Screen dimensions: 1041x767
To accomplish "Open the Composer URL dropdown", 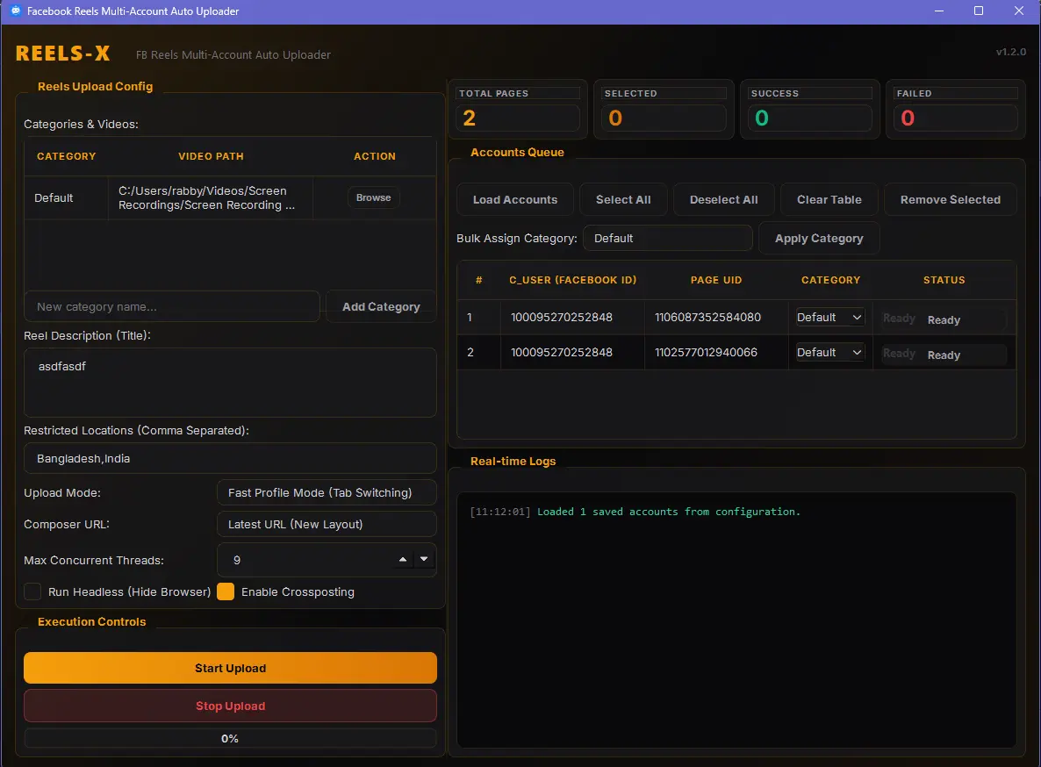I will coord(327,524).
